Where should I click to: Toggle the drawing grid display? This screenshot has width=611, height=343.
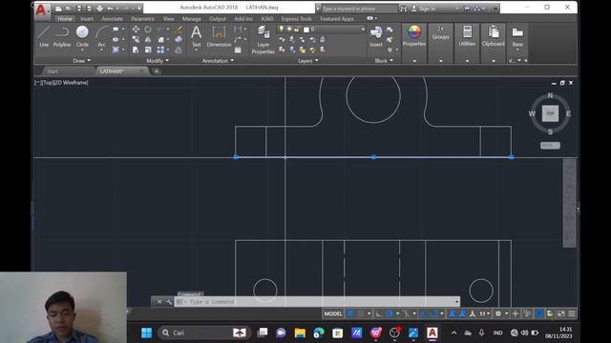tap(350, 313)
